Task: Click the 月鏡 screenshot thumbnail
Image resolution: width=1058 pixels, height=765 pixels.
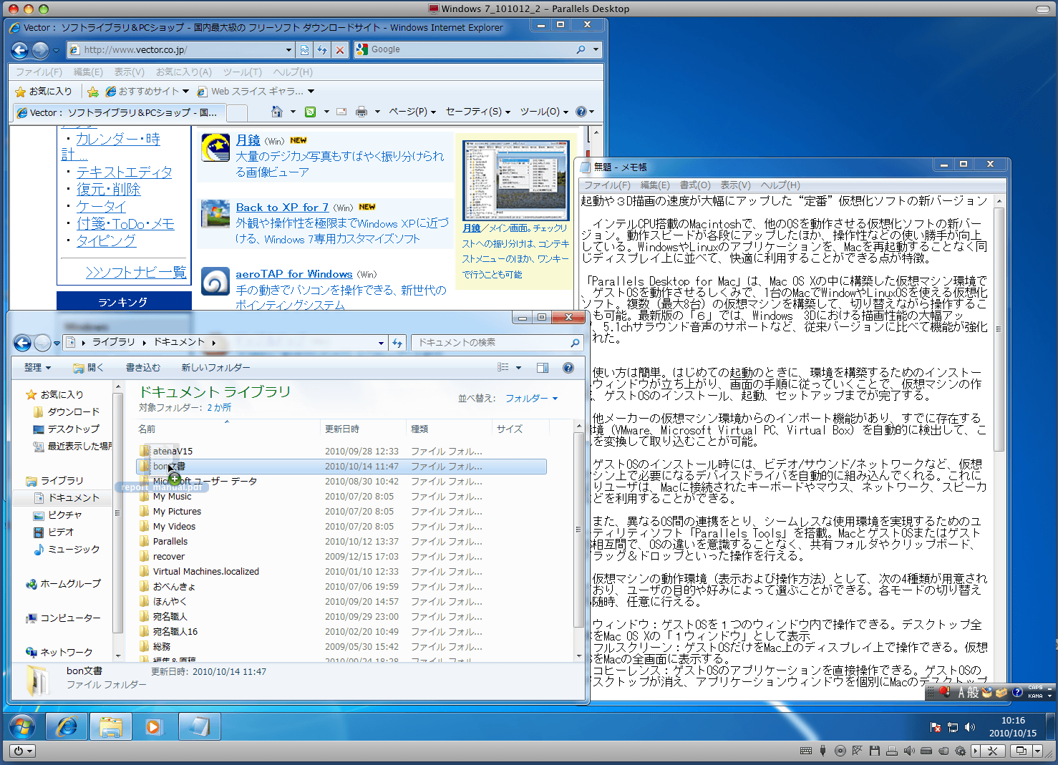Action: click(515, 180)
